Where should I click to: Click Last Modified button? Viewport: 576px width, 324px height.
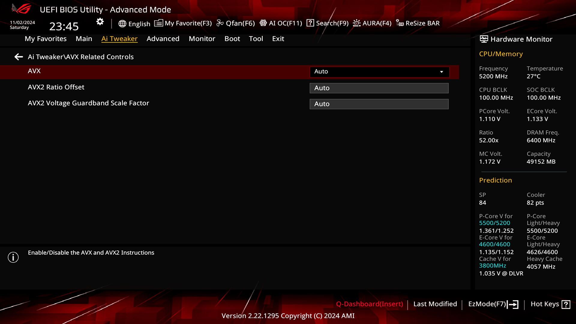click(x=435, y=304)
